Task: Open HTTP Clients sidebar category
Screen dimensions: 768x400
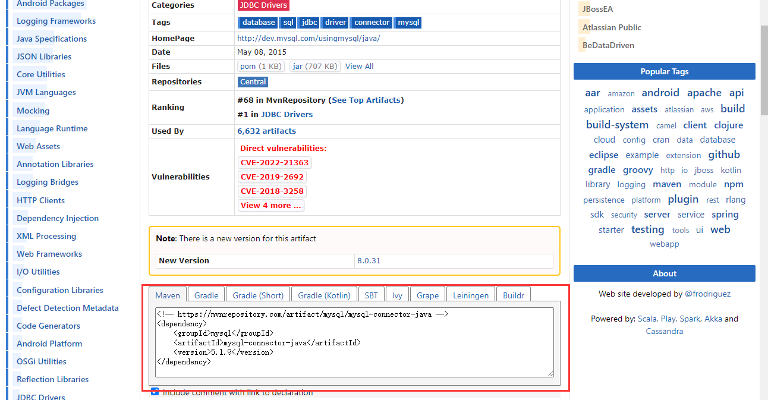Action: coord(40,200)
